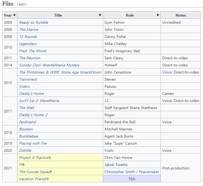The height and width of the screenshot is (186, 203).
Task: Open the Trainwreck film link
Action: click(28, 79)
